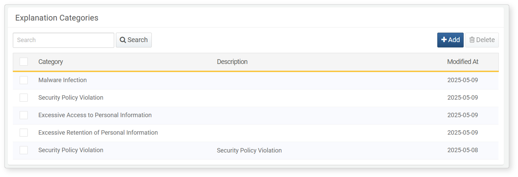Check the Malware Infection row checkbox
Image resolution: width=518 pixels, height=177 pixels.
tap(24, 80)
